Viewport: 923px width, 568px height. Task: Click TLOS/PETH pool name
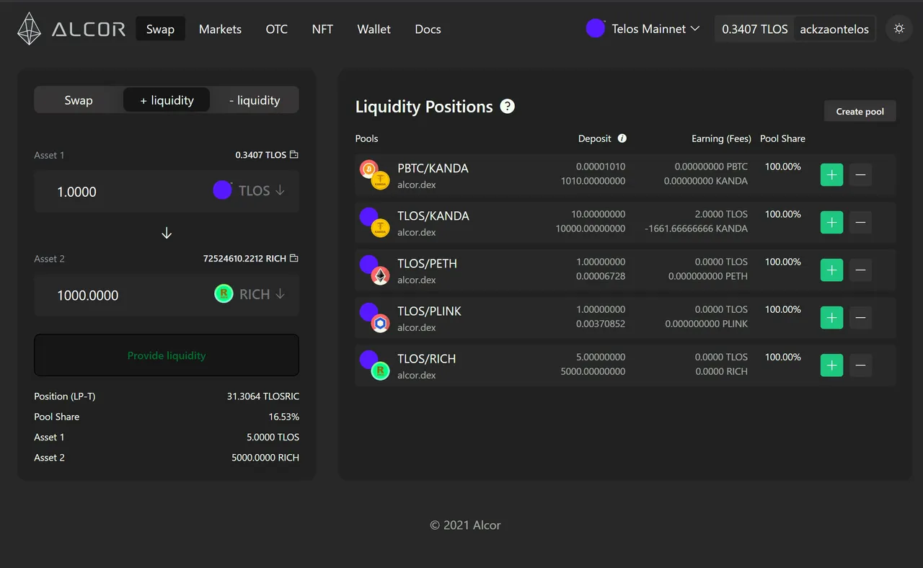(427, 263)
